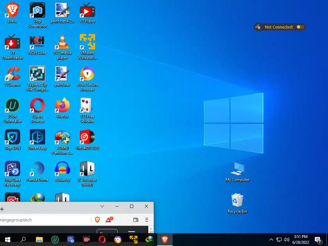Screen dimensions: 328x246
Task: Open VMware Workstation desktop shortcut
Action: pos(87,47)
